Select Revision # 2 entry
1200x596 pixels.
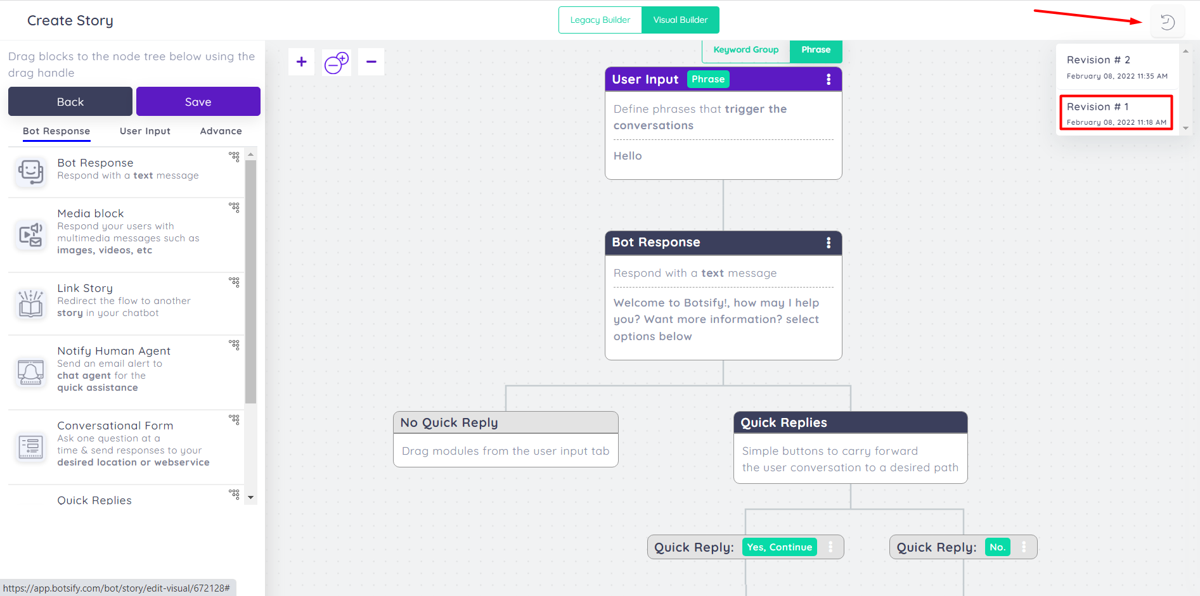click(1116, 67)
